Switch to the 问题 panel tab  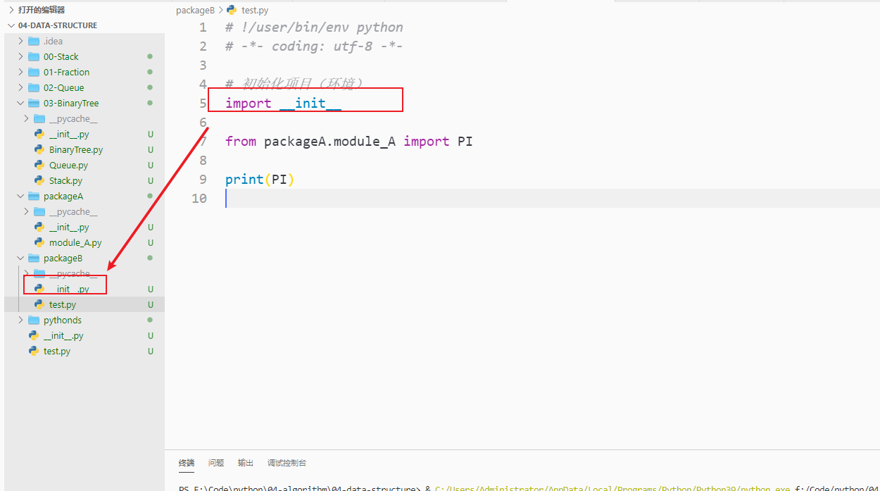pos(216,463)
